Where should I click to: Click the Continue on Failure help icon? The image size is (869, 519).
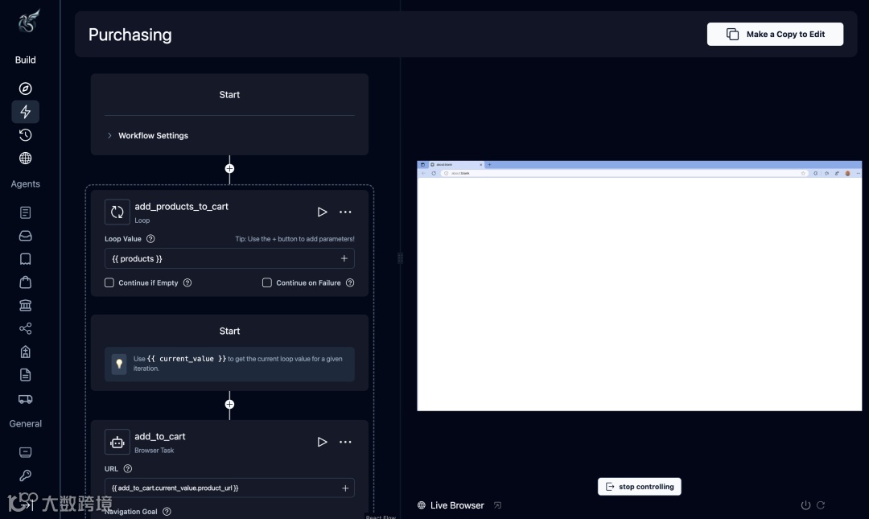tap(350, 282)
